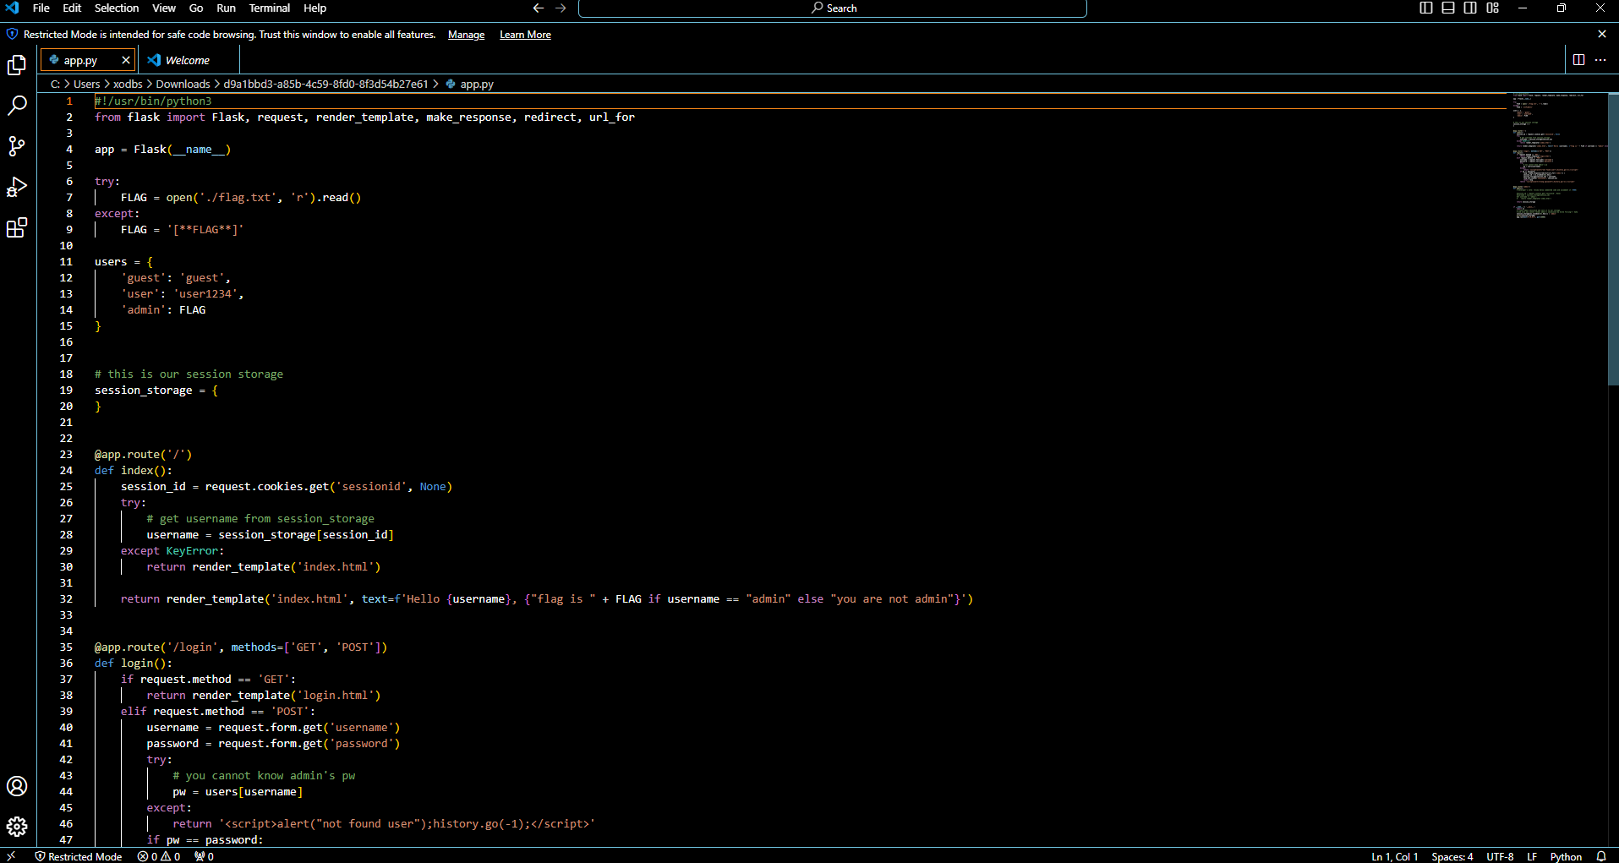Click the notifications bell in status bar
This screenshot has width=1619, height=863.
[1601, 856]
